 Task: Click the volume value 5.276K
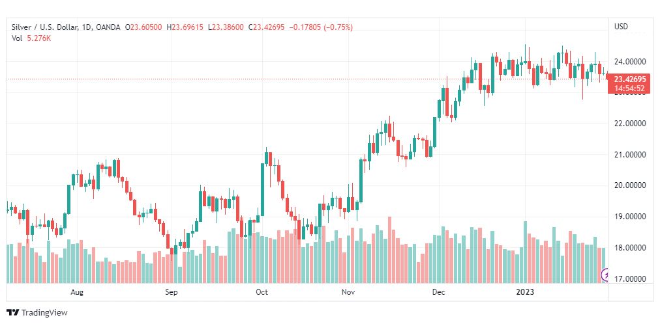point(37,38)
